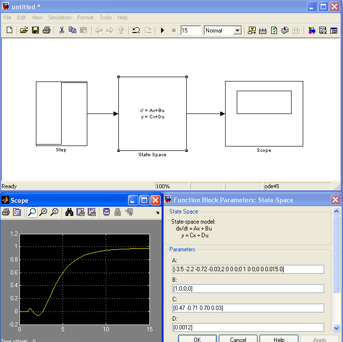Click the Apply button in parameters dialog
This screenshot has height=342, width=343.
tap(320, 339)
